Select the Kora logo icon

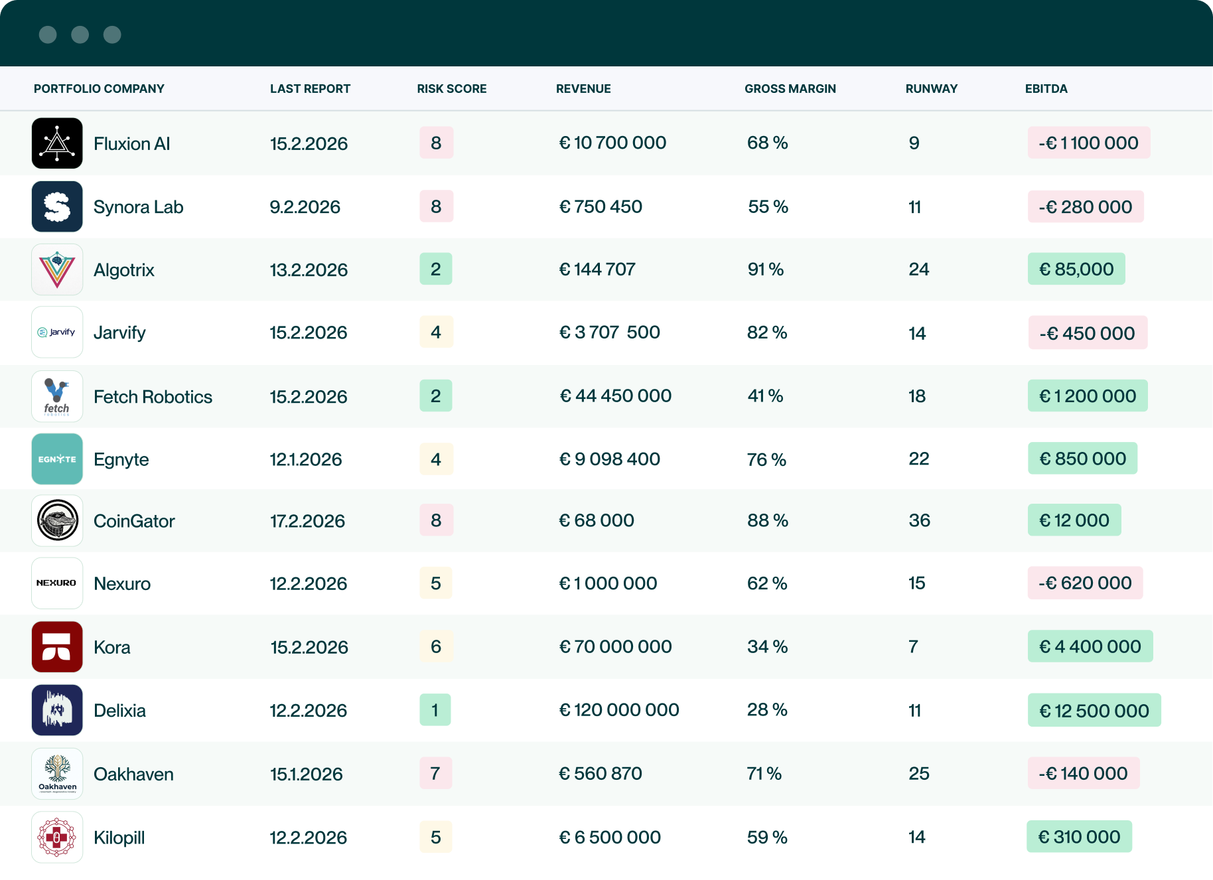(57, 647)
